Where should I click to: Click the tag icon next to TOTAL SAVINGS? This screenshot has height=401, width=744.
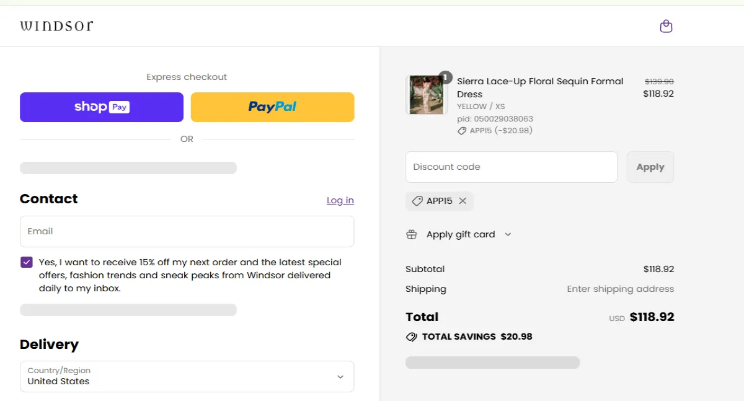tap(411, 337)
